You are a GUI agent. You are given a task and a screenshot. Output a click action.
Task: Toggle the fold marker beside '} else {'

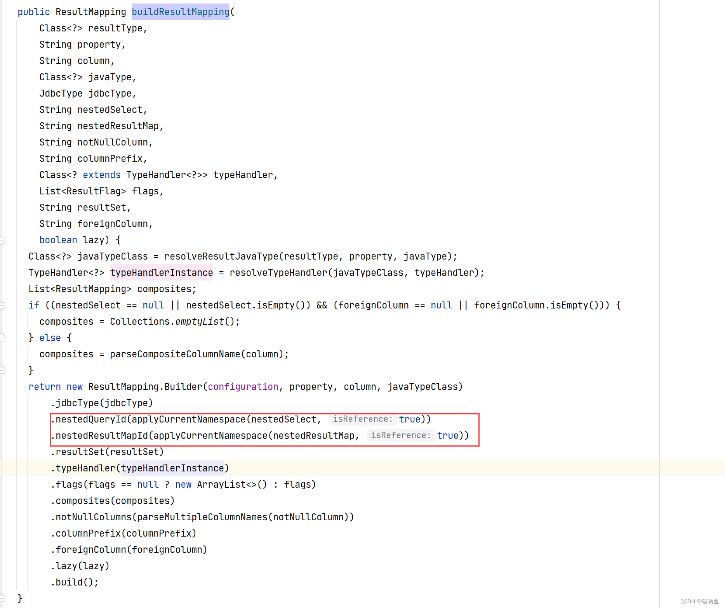[x=2, y=338]
